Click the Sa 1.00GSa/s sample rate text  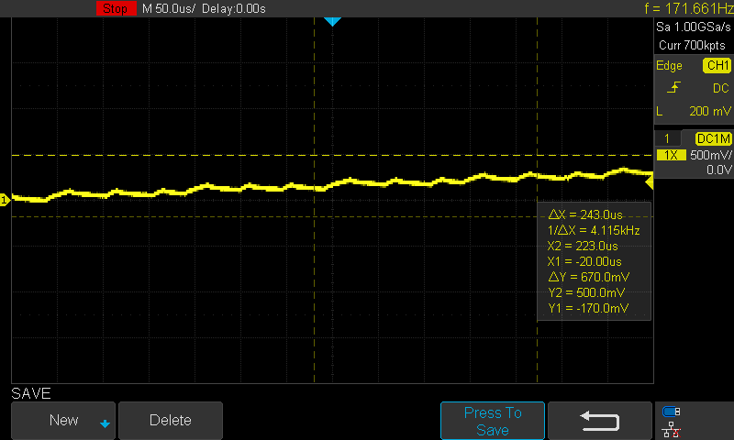[x=694, y=27]
